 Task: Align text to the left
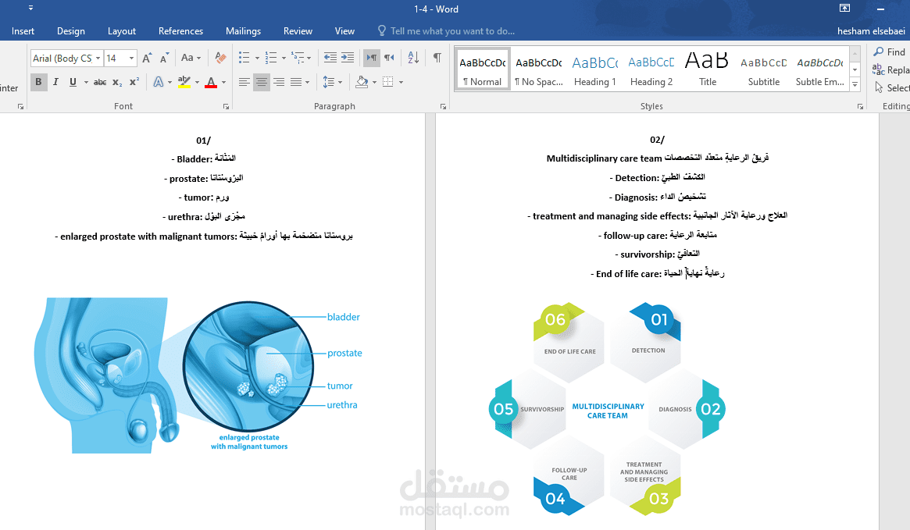(244, 82)
